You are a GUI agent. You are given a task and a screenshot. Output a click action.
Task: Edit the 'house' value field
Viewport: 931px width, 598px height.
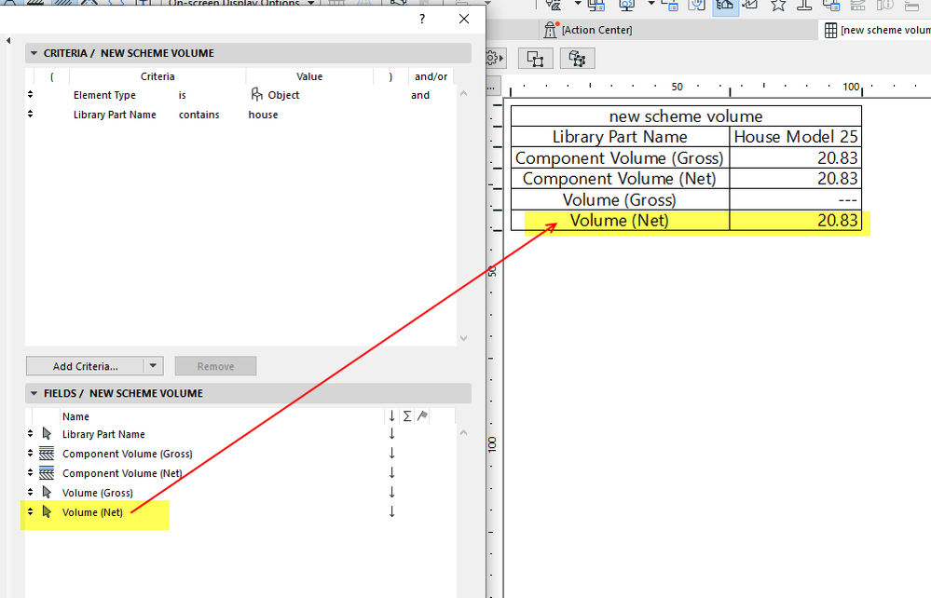tap(263, 115)
